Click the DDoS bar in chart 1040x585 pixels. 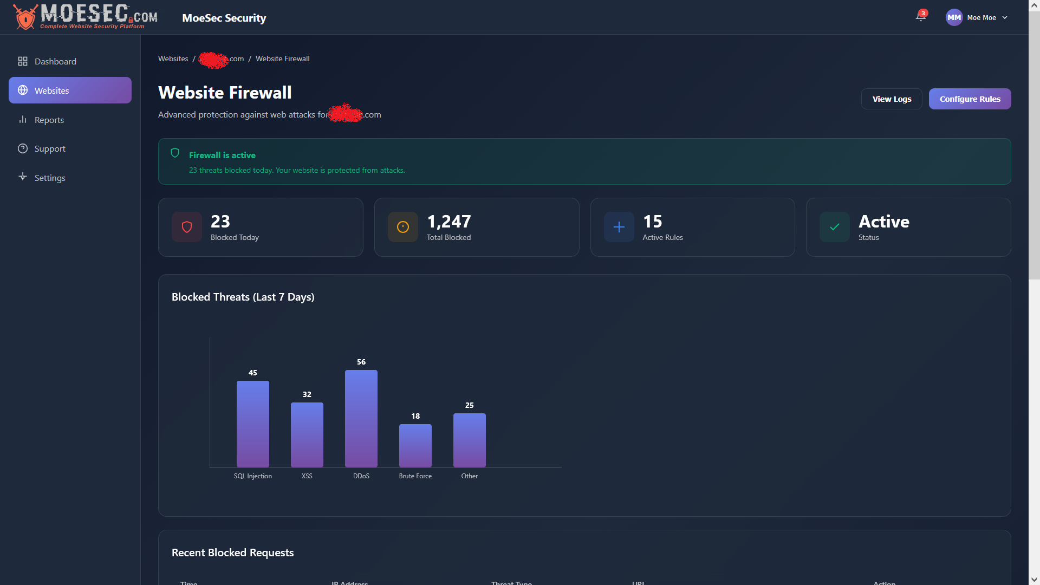click(x=361, y=418)
